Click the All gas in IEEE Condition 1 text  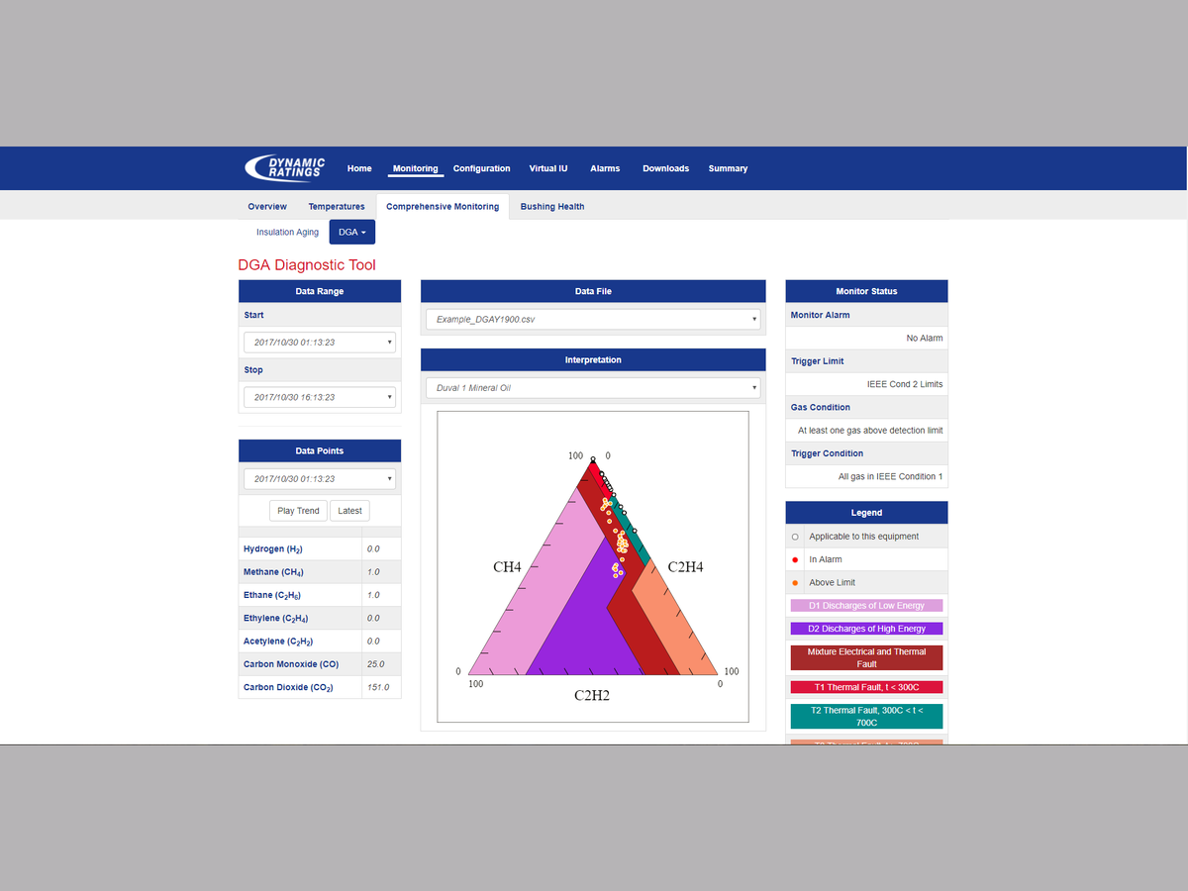pos(891,477)
